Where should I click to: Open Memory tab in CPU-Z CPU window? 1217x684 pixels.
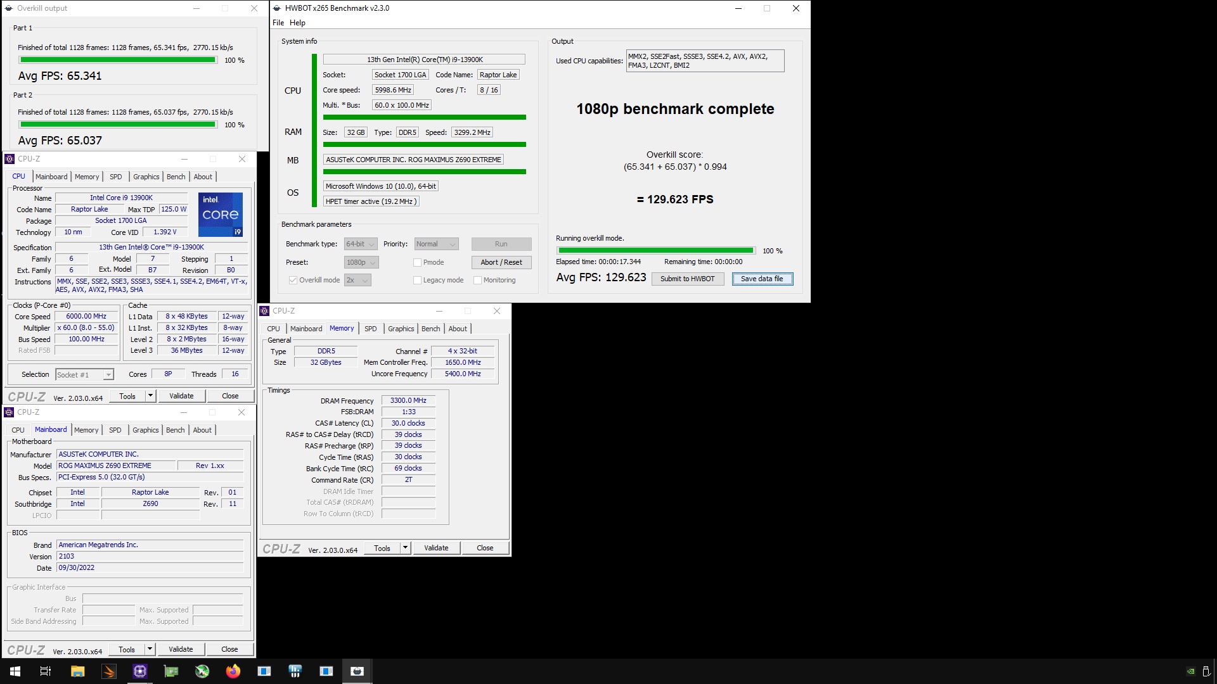pos(87,177)
